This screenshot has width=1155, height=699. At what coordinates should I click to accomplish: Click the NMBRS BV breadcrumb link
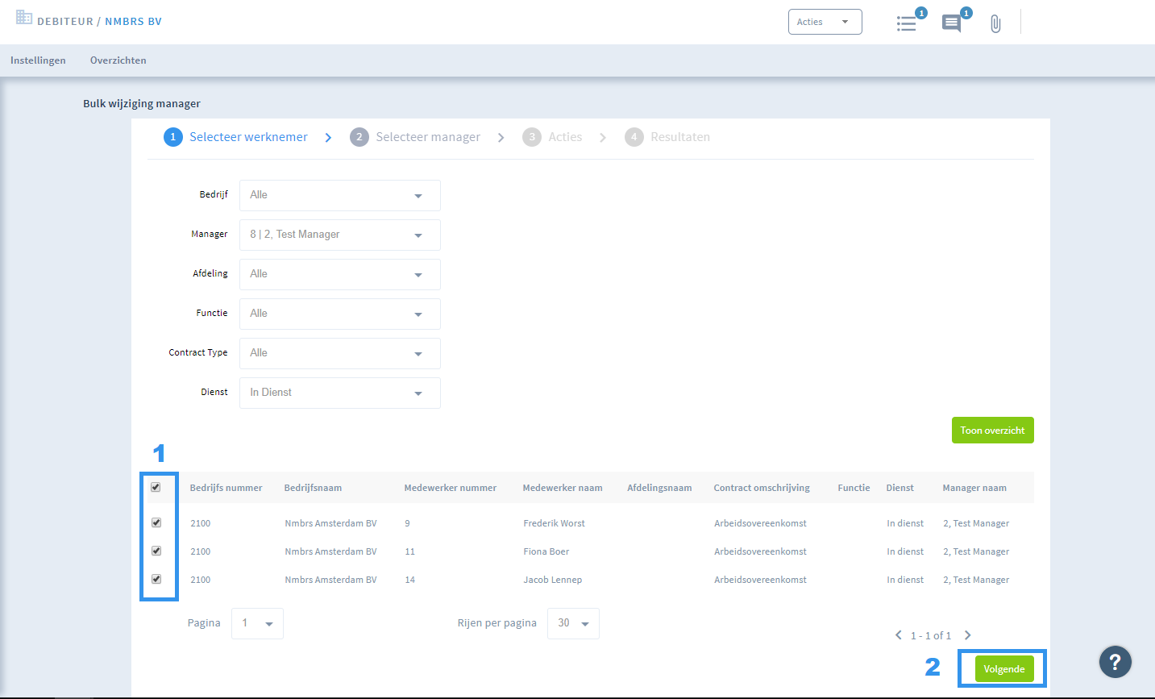134,22
